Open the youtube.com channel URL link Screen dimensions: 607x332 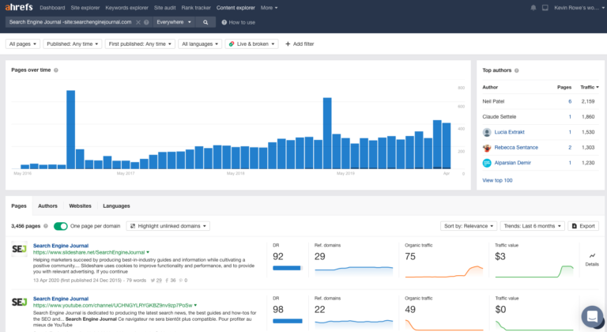(113, 306)
